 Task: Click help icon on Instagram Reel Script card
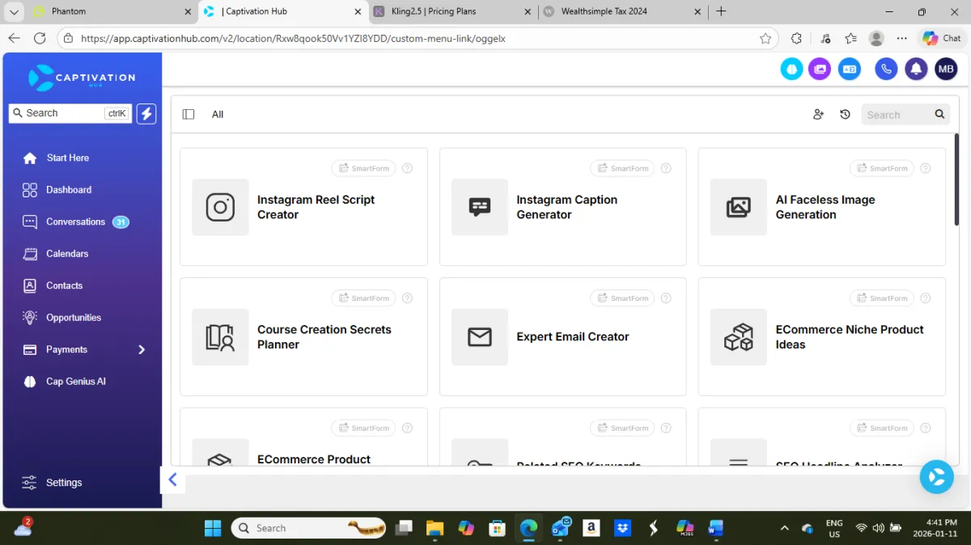(407, 168)
